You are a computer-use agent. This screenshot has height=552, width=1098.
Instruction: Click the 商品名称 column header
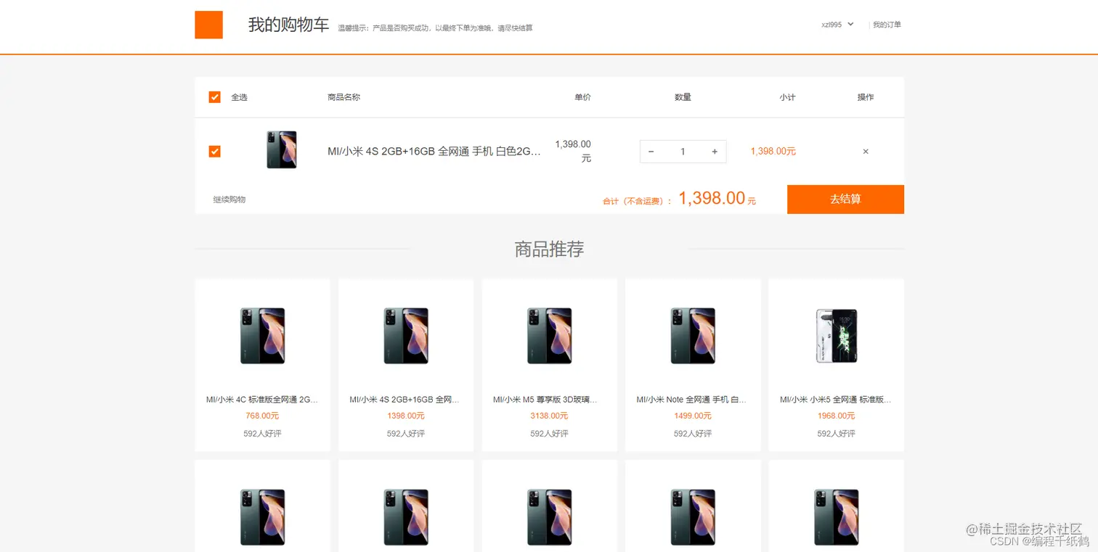coord(343,97)
